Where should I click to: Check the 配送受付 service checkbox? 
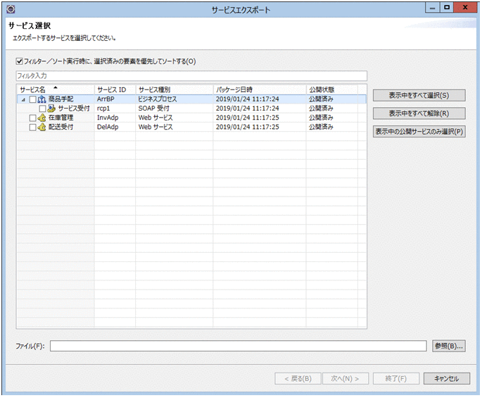32,127
